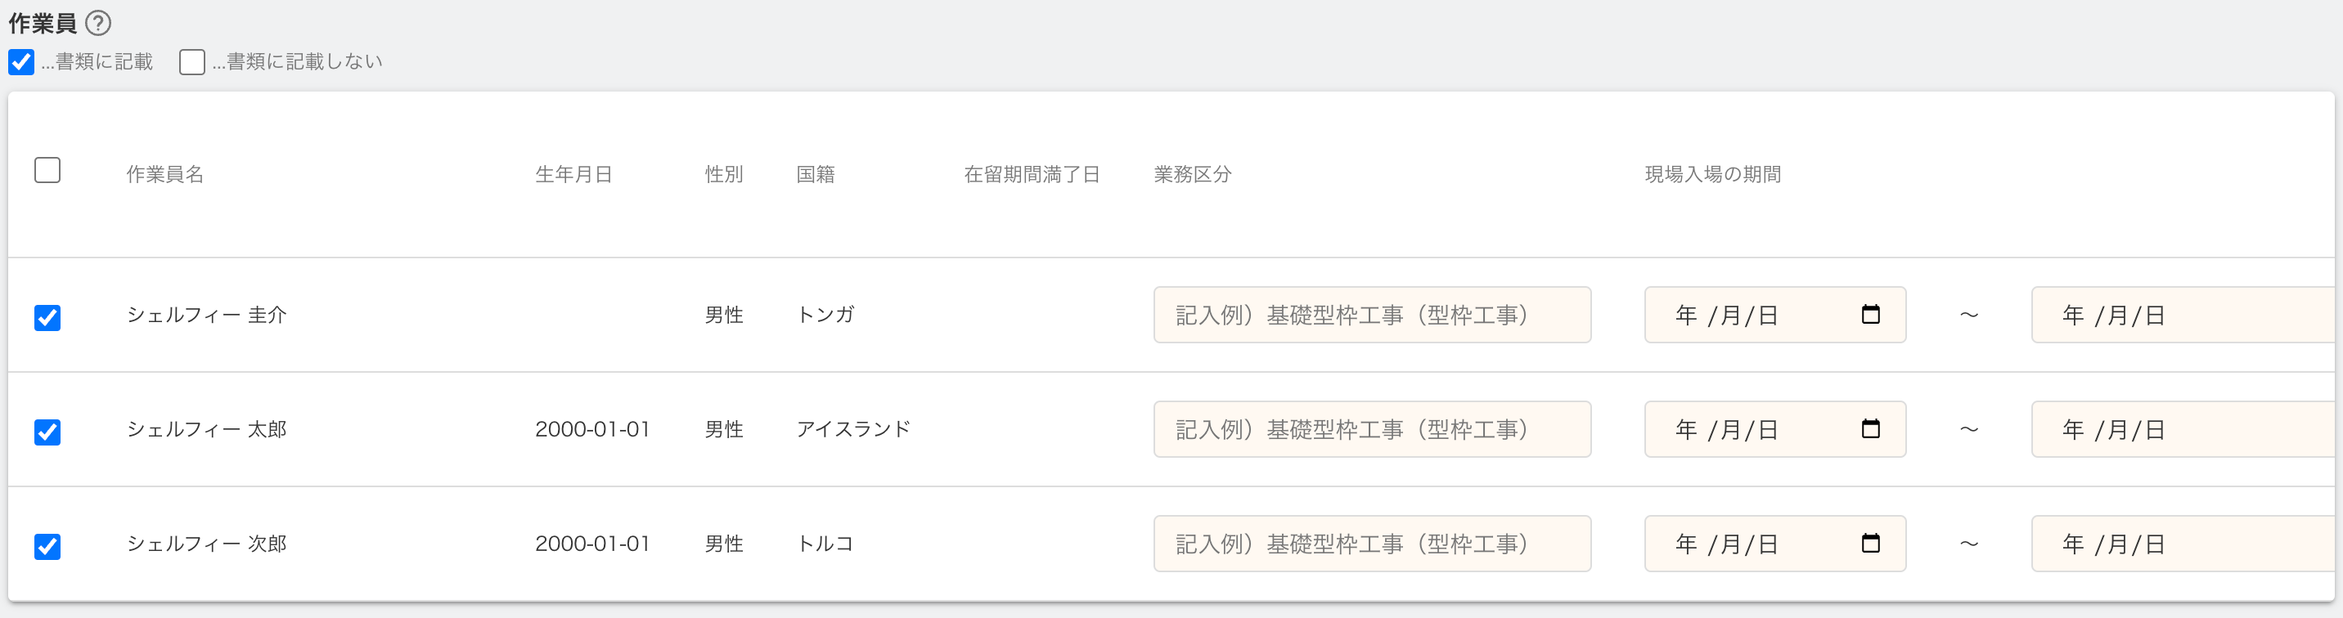Click the checked 書類に記載 legend checkbox
This screenshot has width=2343, height=618.
(21, 62)
